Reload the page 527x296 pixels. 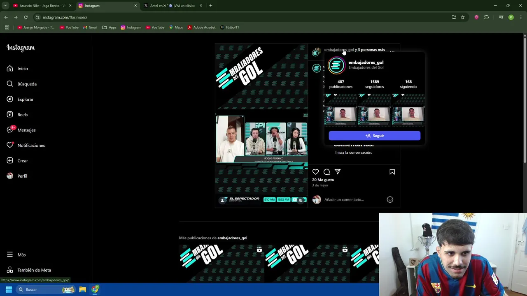tap(26, 17)
